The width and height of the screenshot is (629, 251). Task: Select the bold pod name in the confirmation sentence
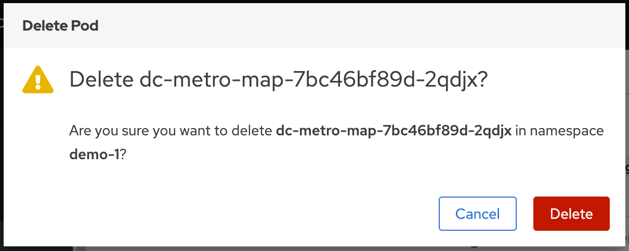pos(394,131)
